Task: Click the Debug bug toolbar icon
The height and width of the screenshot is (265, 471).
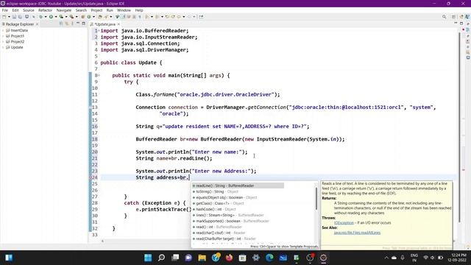Action: point(41,17)
